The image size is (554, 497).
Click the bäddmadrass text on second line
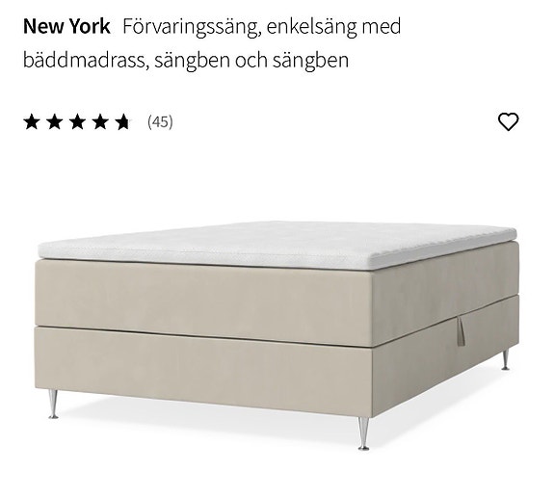click(x=86, y=60)
